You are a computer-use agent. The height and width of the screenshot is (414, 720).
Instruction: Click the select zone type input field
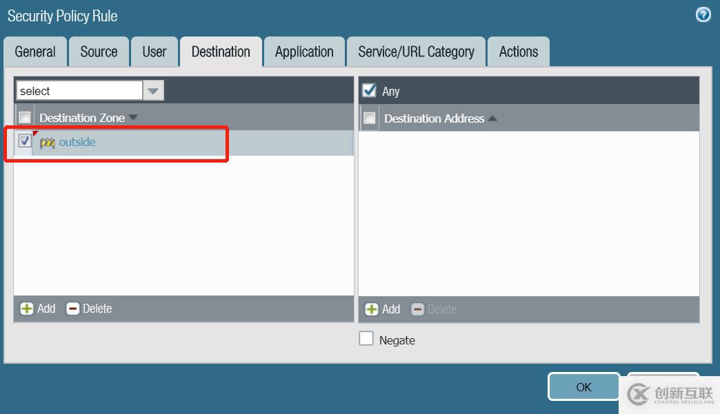pyautogui.click(x=79, y=90)
